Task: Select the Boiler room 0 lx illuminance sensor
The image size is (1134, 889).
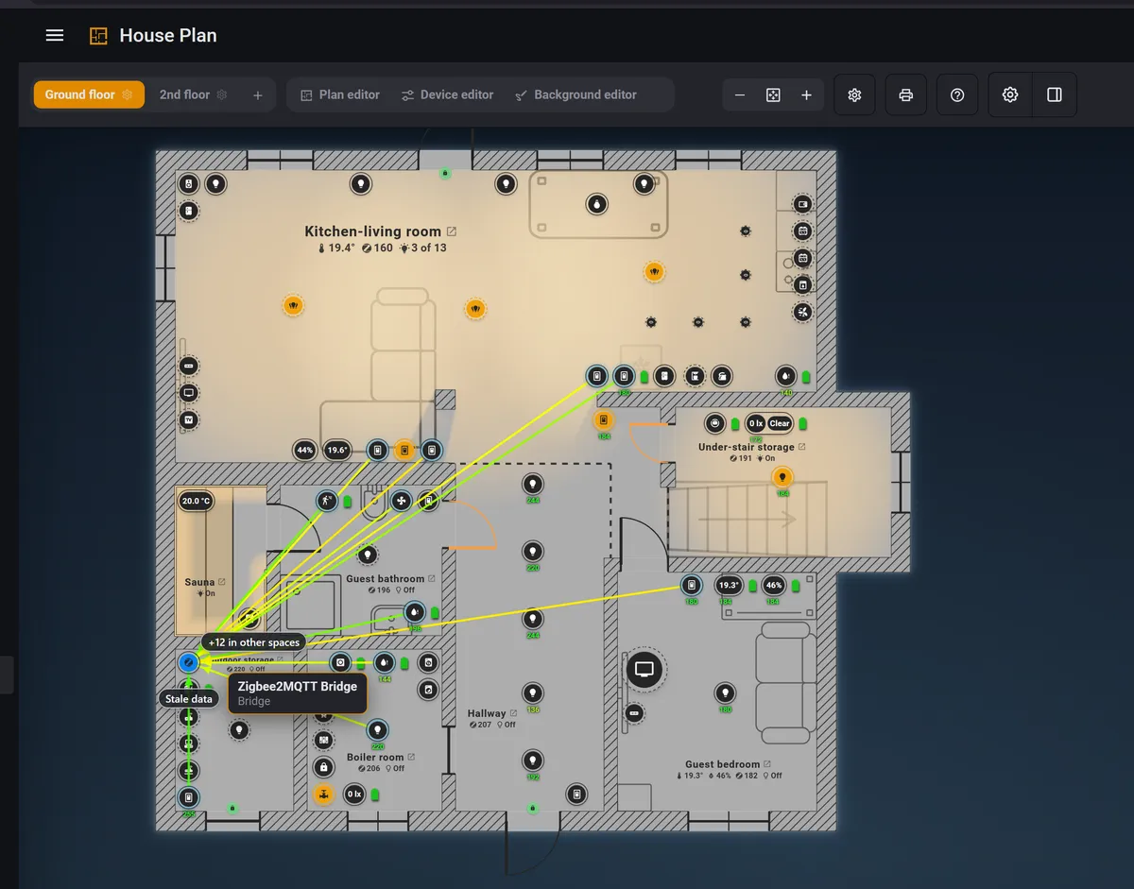Action: click(x=354, y=795)
